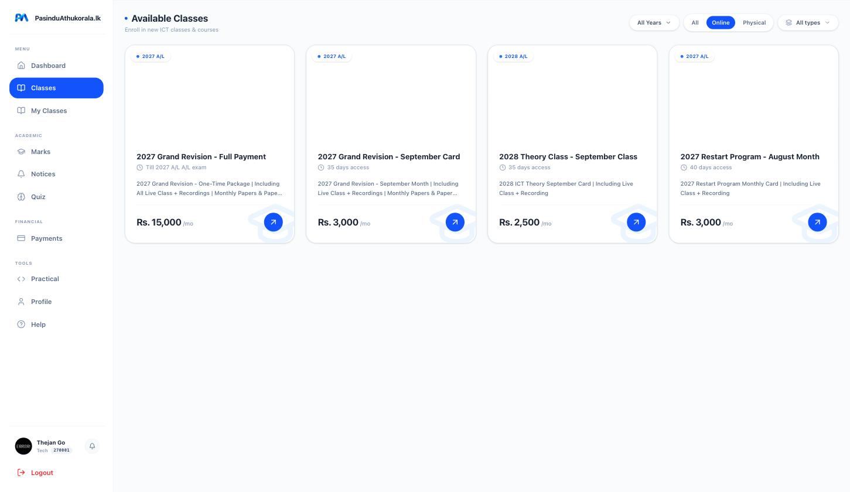The height and width of the screenshot is (492, 850).
Task: Open My Classes from the sidebar
Action: (56, 111)
